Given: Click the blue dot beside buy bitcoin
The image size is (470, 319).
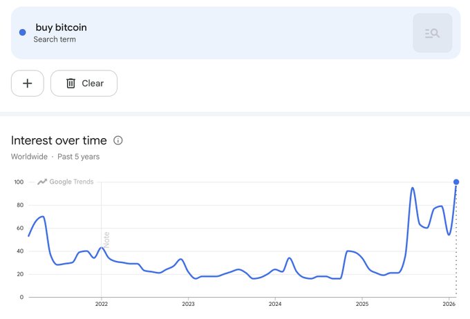Looking at the screenshot, I should click(22, 32).
